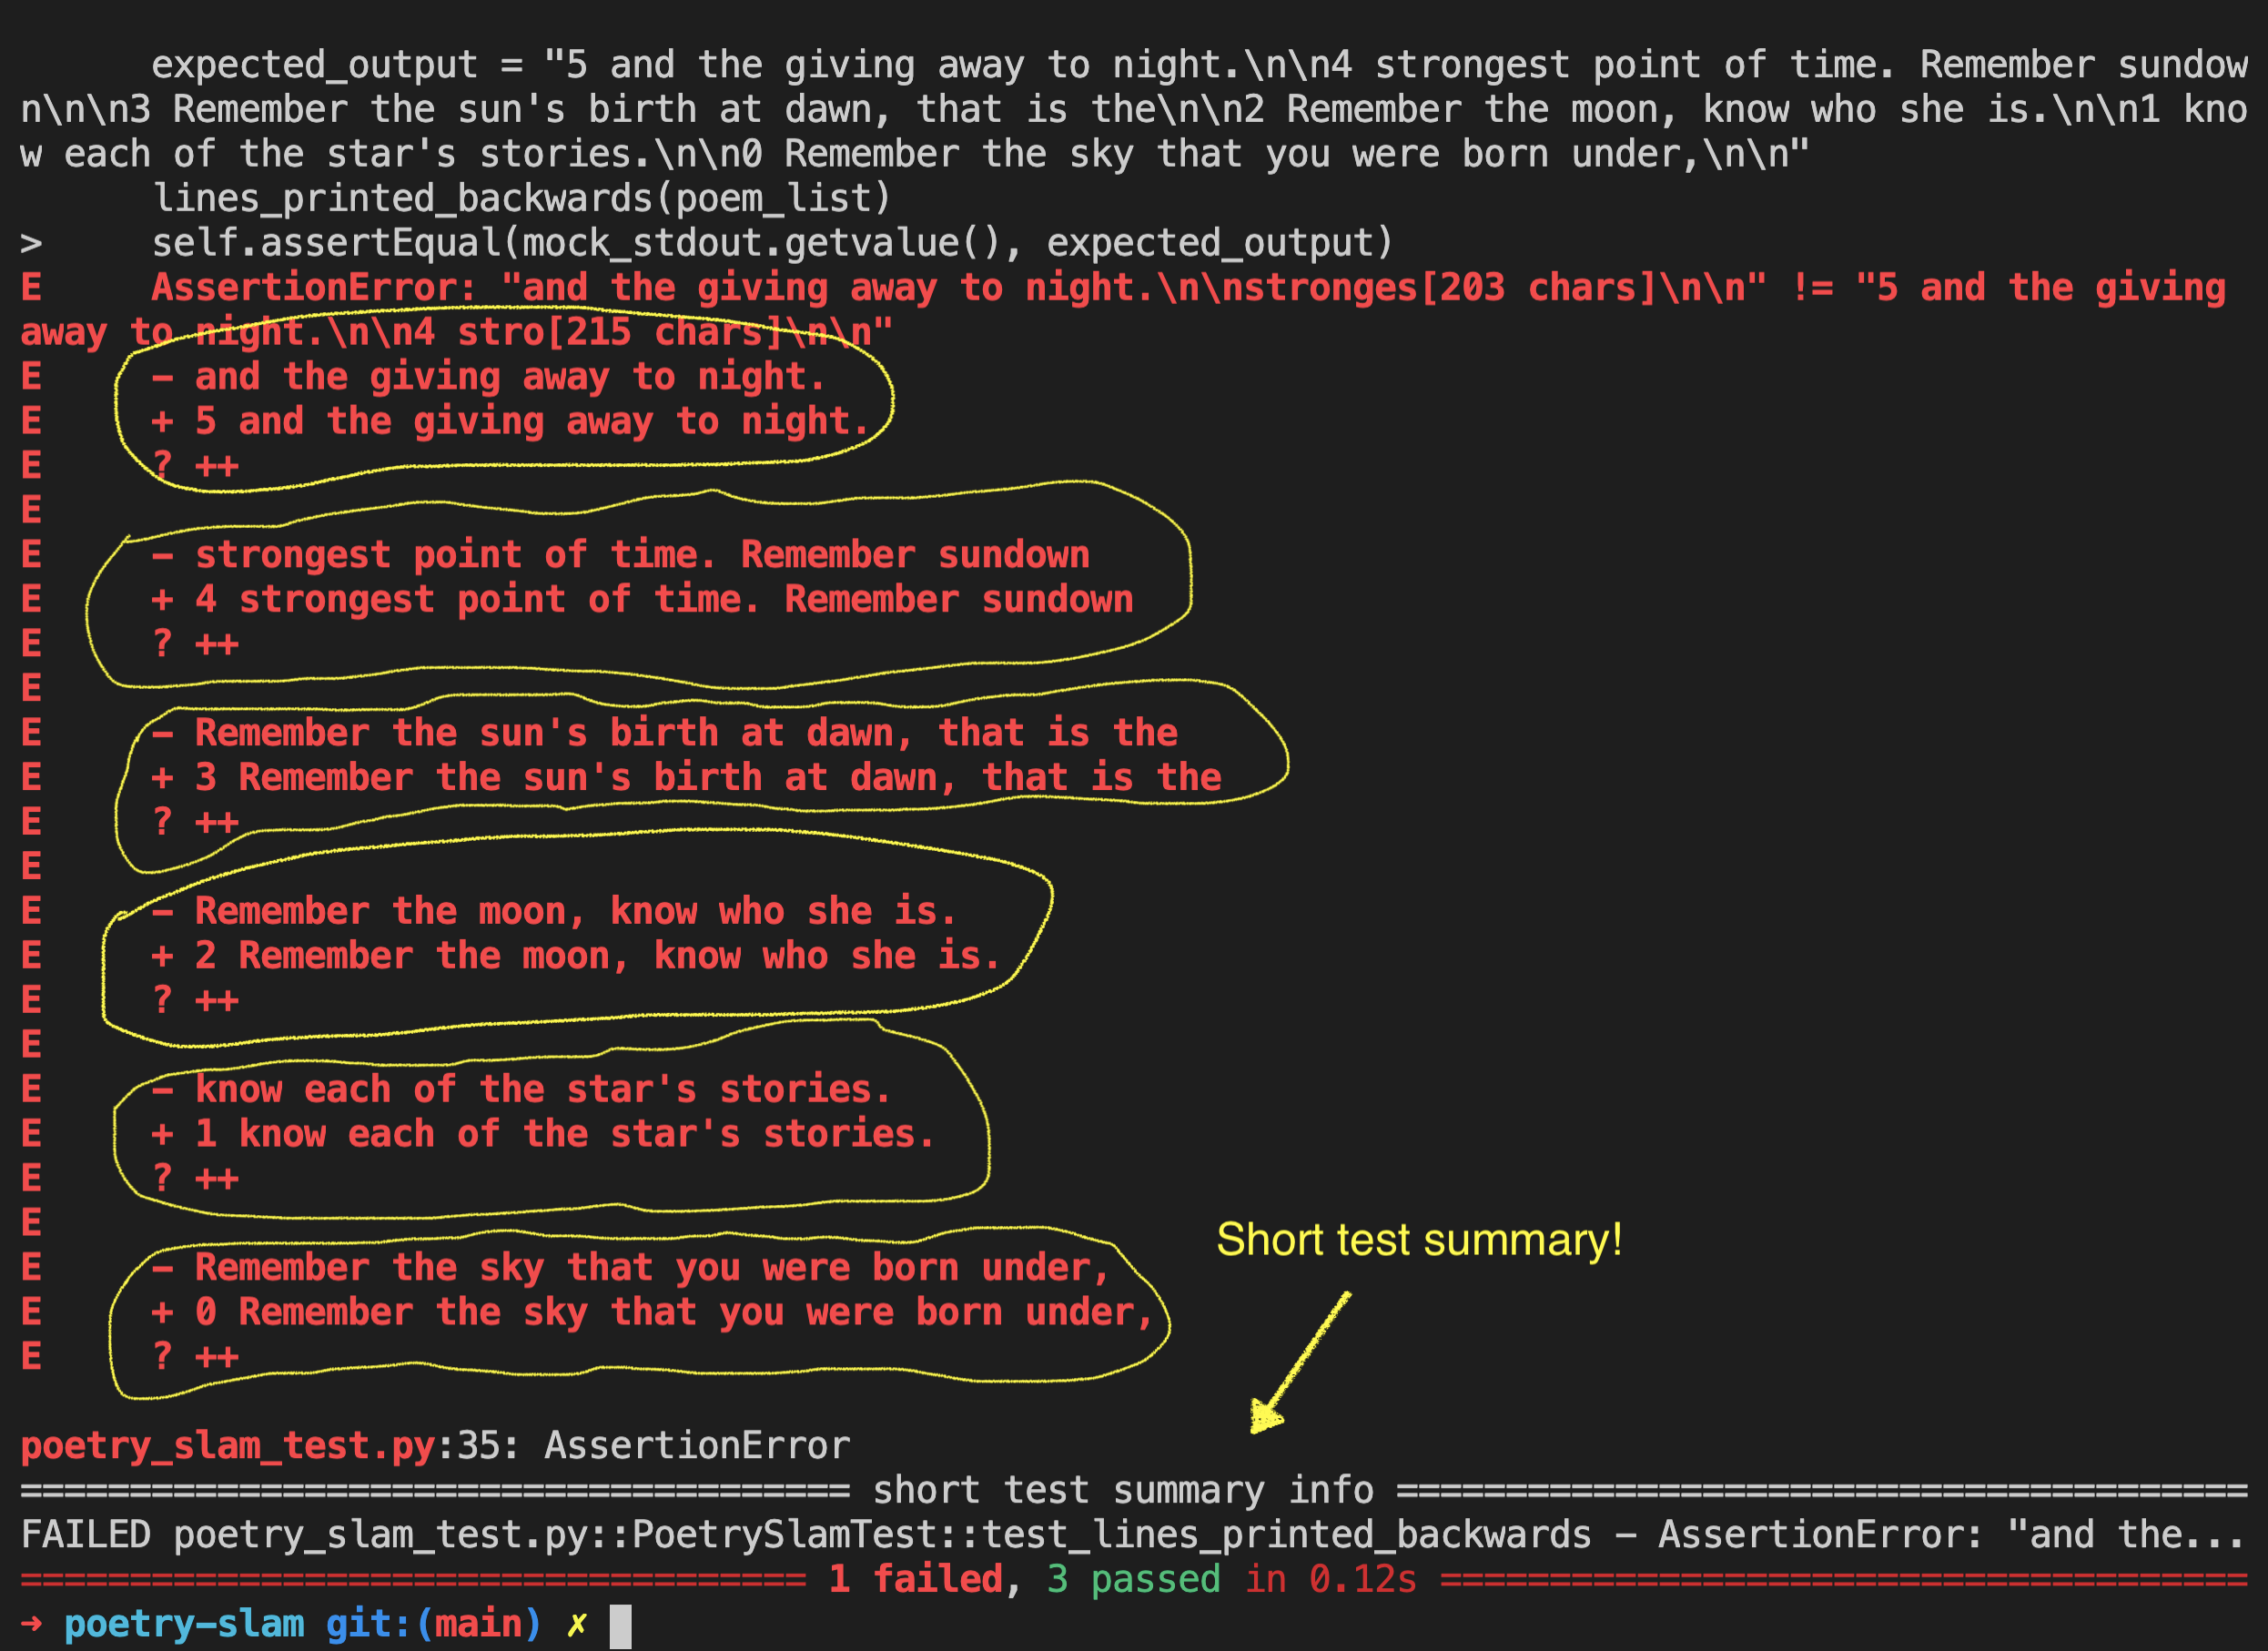The width and height of the screenshot is (2268, 1651).
Task: Click the 'git:(main)' branch indicator
Action: coord(433,1624)
